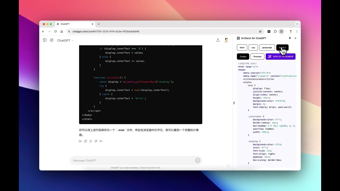Select the html artifact tab

[242, 47]
